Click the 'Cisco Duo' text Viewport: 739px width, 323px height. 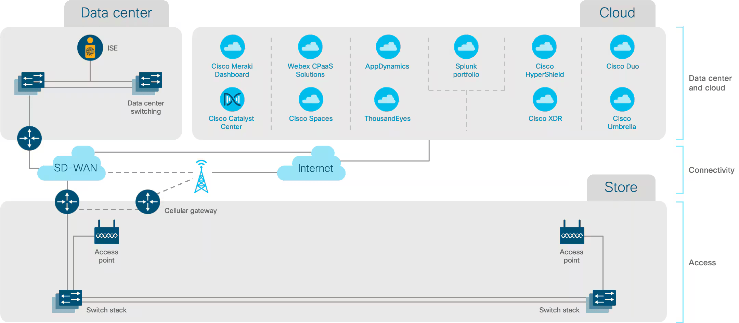tap(623, 66)
